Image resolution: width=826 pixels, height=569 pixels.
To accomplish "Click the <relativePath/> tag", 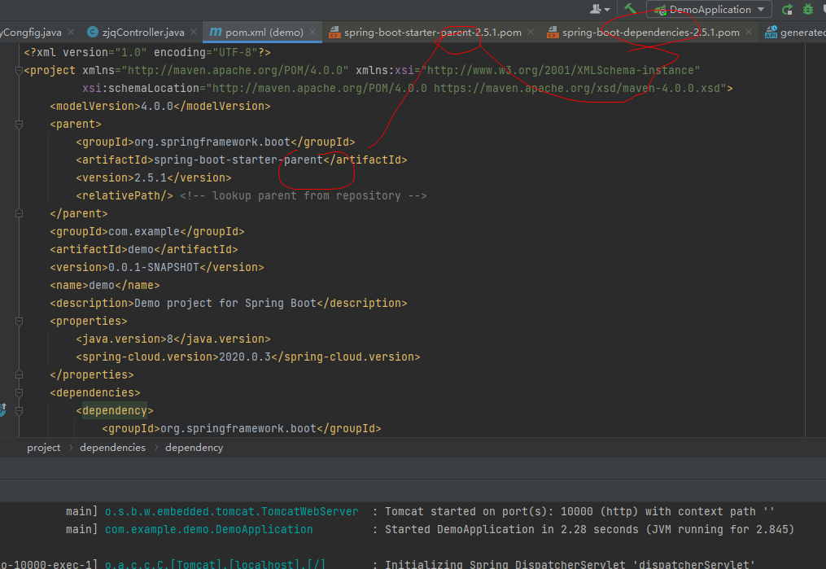I will tap(125, 195).
